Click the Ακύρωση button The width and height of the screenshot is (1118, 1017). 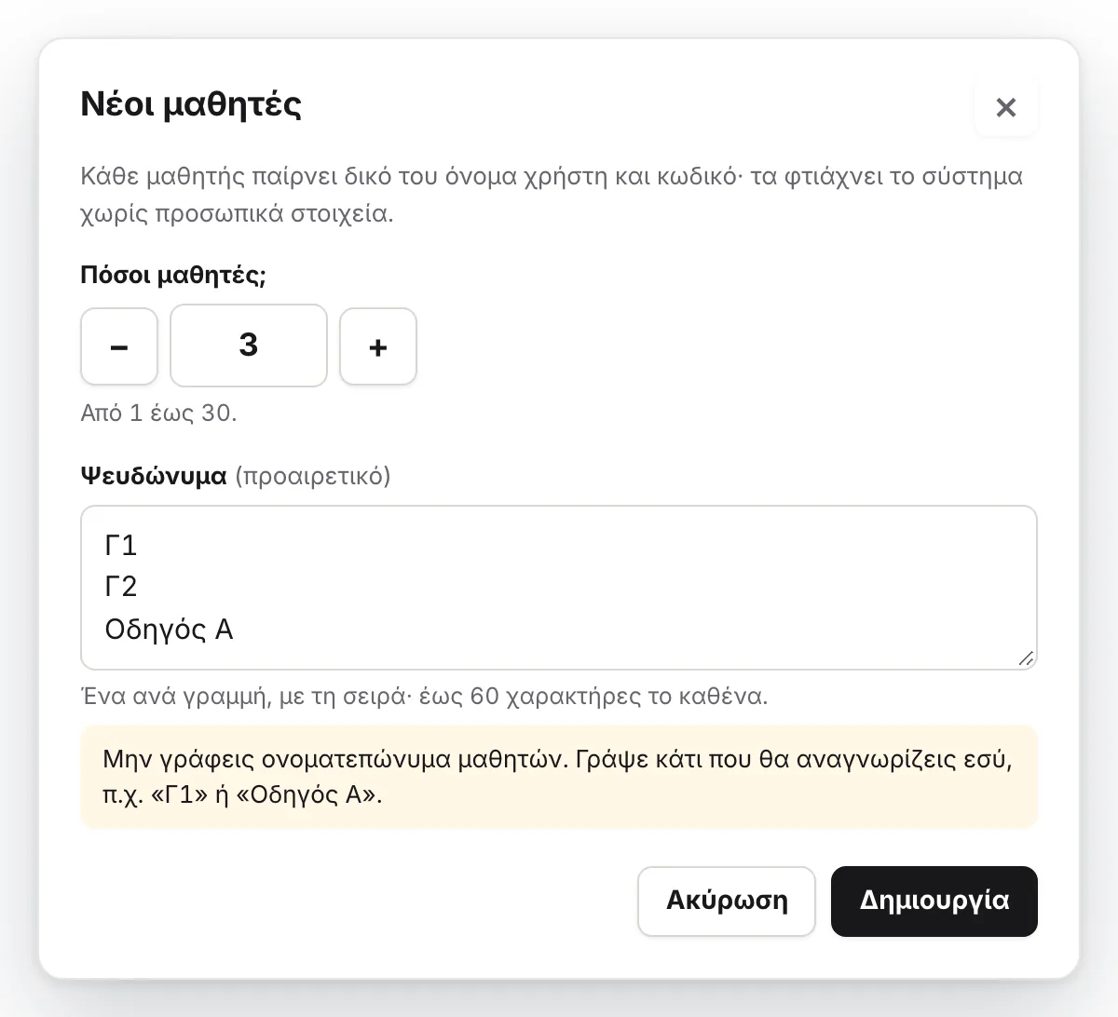727,902
